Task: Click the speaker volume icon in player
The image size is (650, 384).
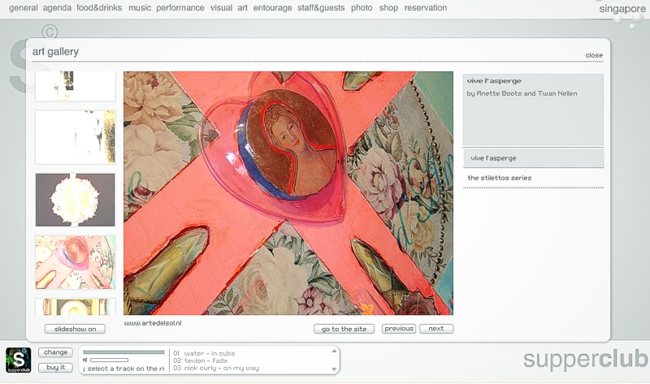Action: 85,360
